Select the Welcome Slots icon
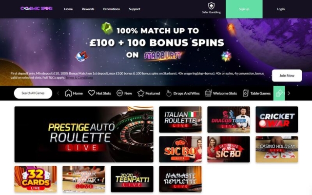Screen dimensions: 312x195 click(208, 93)
